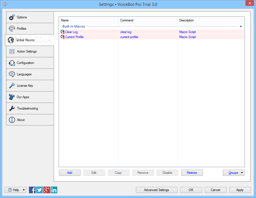
Task: Show the Our Apps tab
Action: 30,97
